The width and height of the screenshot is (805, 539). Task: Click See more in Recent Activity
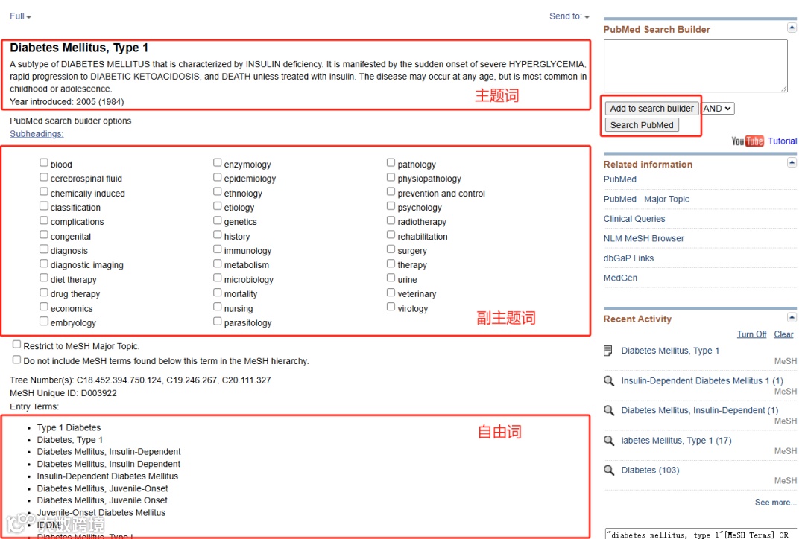pyautogui.click(x=776, y=503)
